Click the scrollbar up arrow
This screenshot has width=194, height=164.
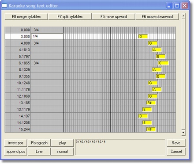tap(183, 16)
